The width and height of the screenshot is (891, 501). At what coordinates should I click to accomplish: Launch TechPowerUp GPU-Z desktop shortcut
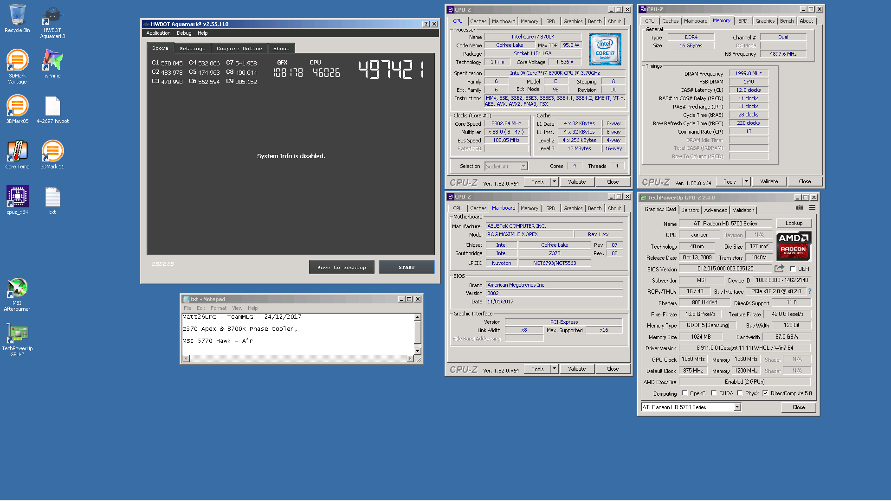(x=17, y=340)
